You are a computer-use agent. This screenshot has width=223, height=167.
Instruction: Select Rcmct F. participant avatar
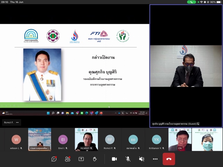point(110,140)
